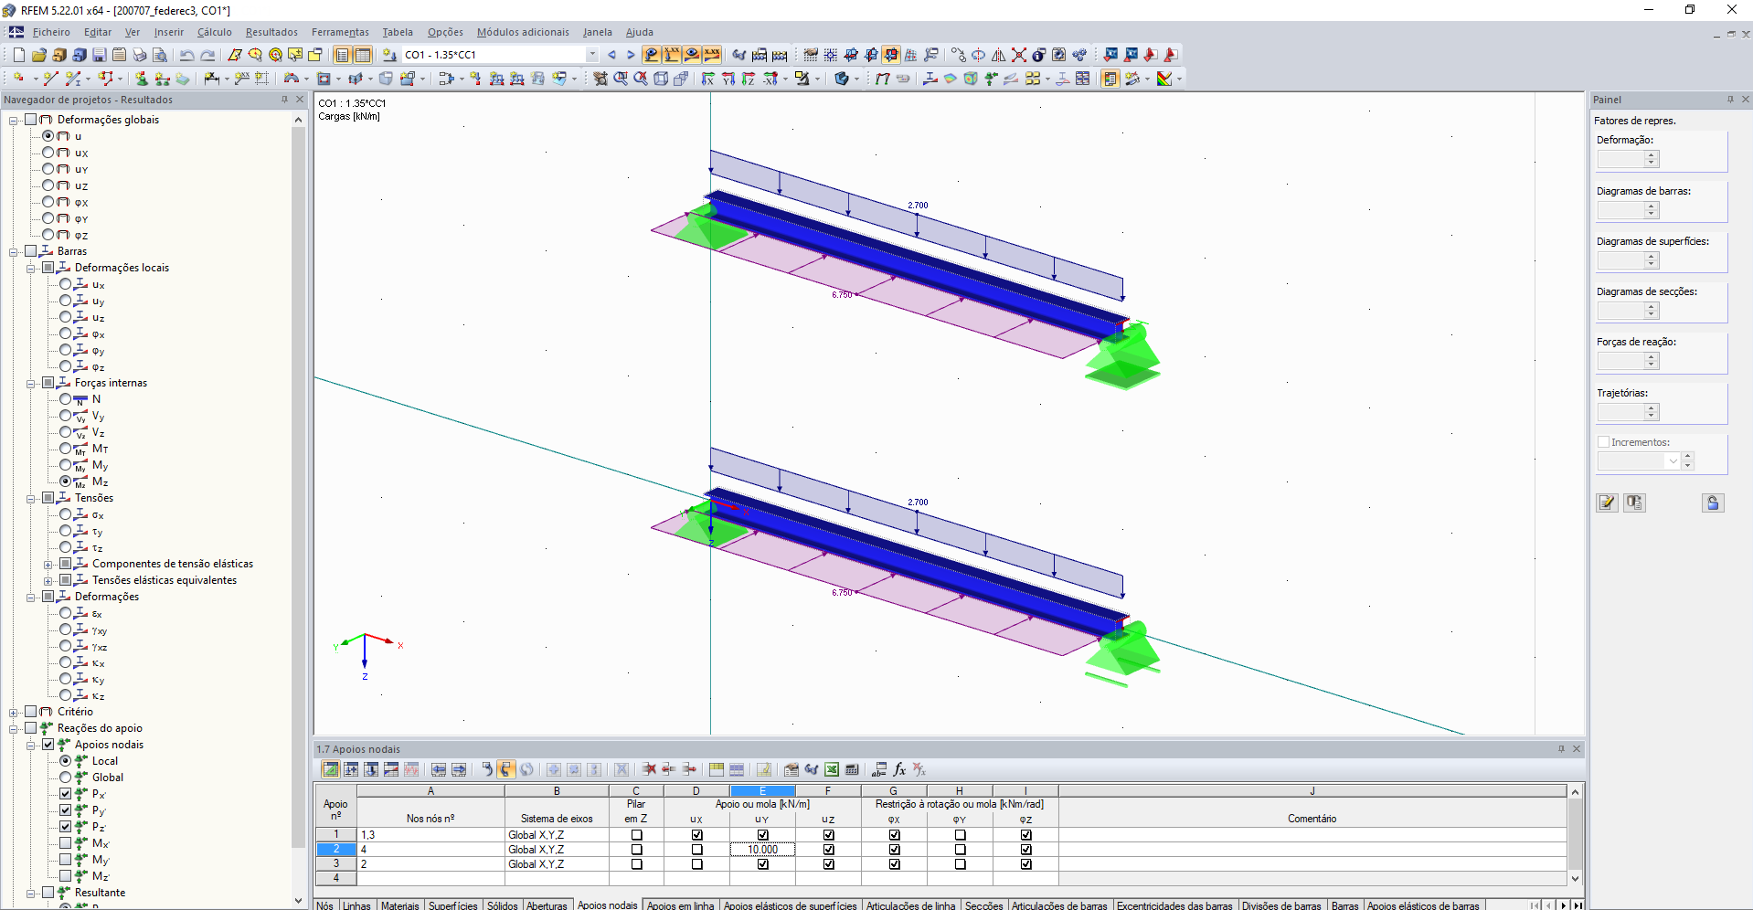Select table row header 3
Viewport: 1753px width, 910px height.
[x=335, y=864]
